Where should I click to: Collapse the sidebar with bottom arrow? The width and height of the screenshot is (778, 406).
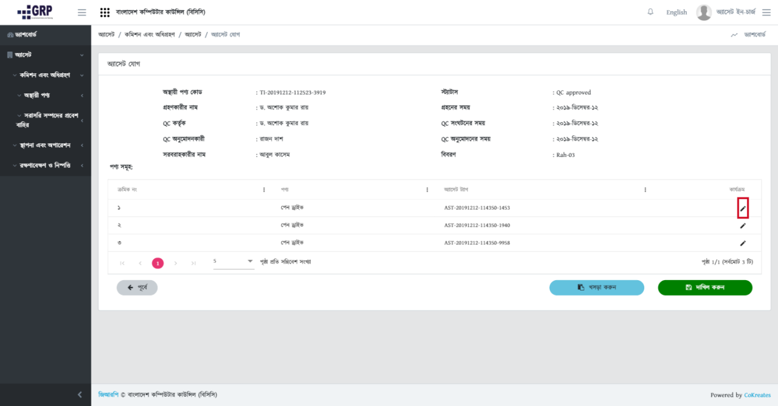coord(80,395)
